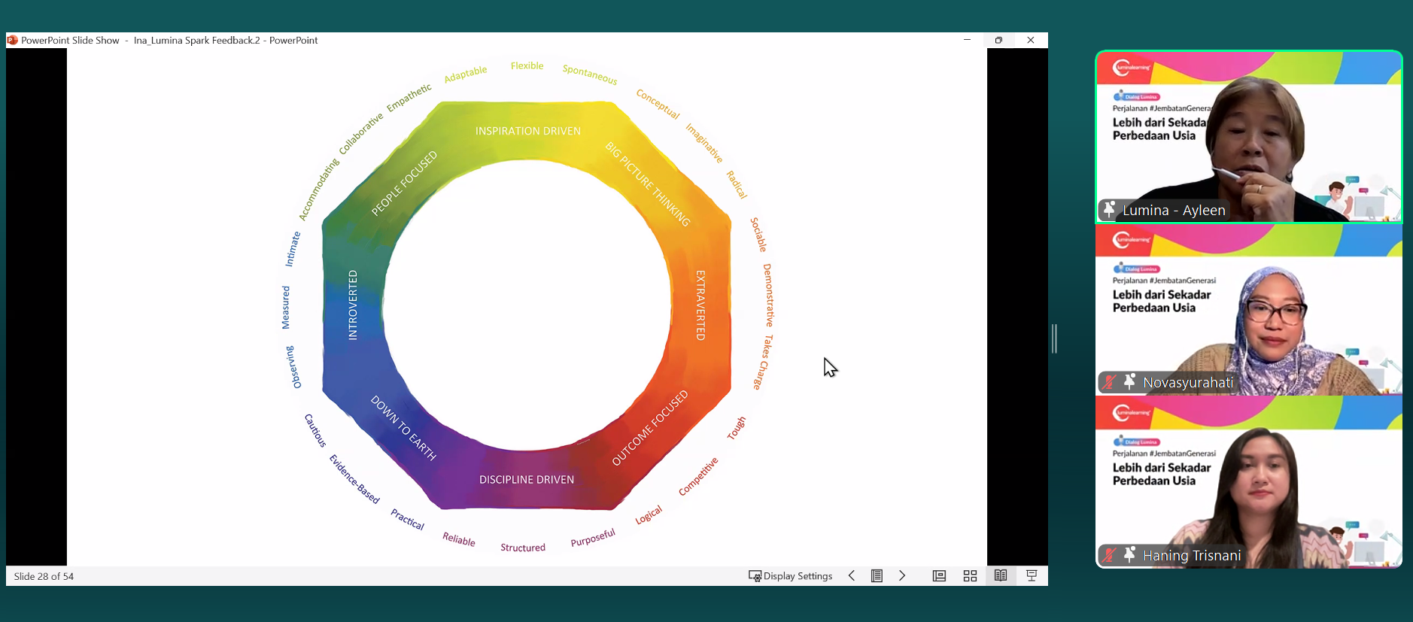Click the muted microphone icon for Novasyurahati
Screen dimensions: 1413x622
(1108, 383)
